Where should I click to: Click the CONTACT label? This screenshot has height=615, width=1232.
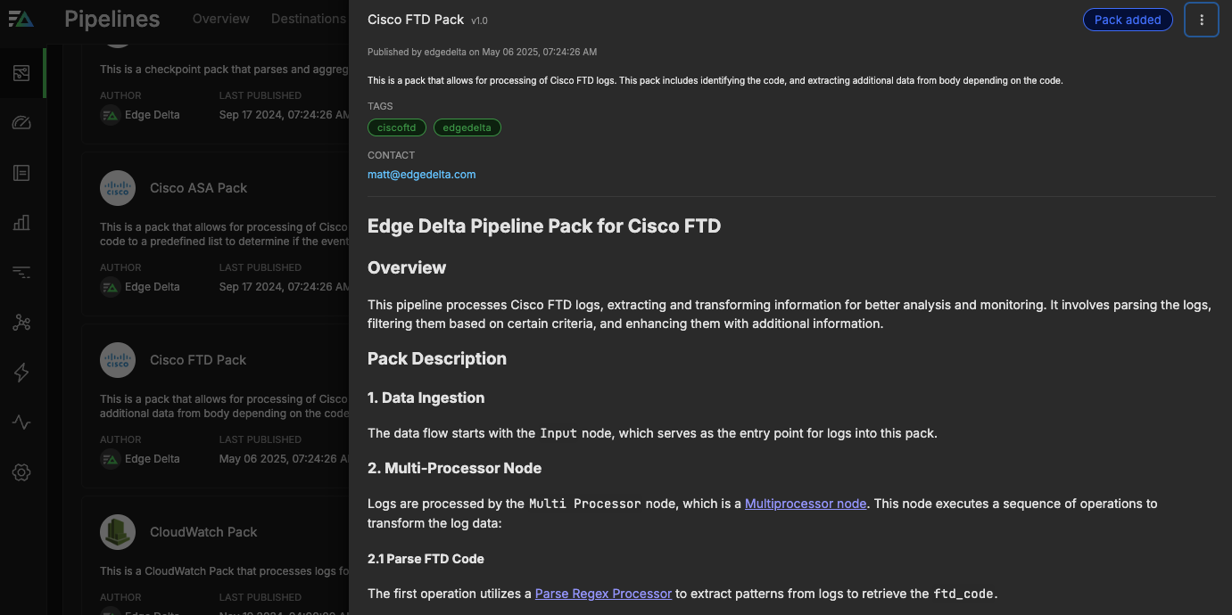click(392, 155)
